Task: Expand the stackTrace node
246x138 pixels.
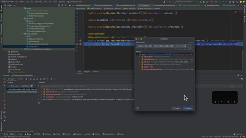Action: click(x=140, y=64)
